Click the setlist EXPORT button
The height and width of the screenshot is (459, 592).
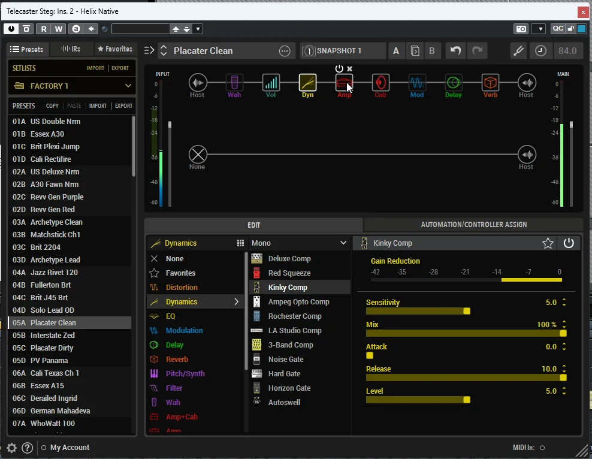(120, 68)
